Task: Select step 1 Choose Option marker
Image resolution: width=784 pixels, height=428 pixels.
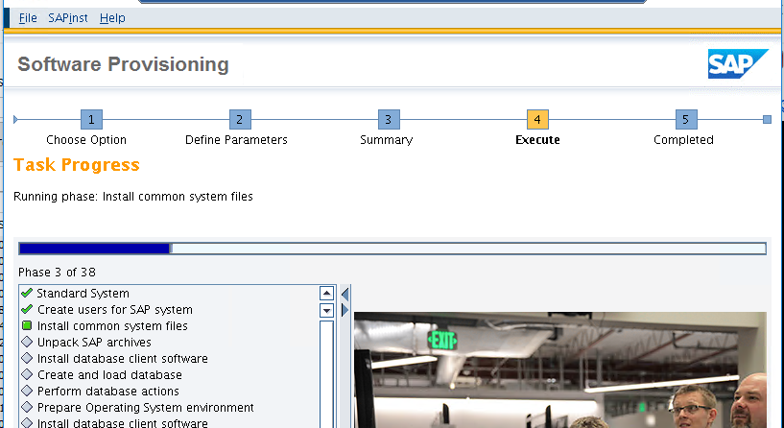Action: [91, 120]
